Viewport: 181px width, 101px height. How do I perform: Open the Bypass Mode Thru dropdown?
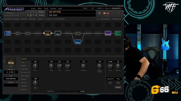(x=118, y=79)
